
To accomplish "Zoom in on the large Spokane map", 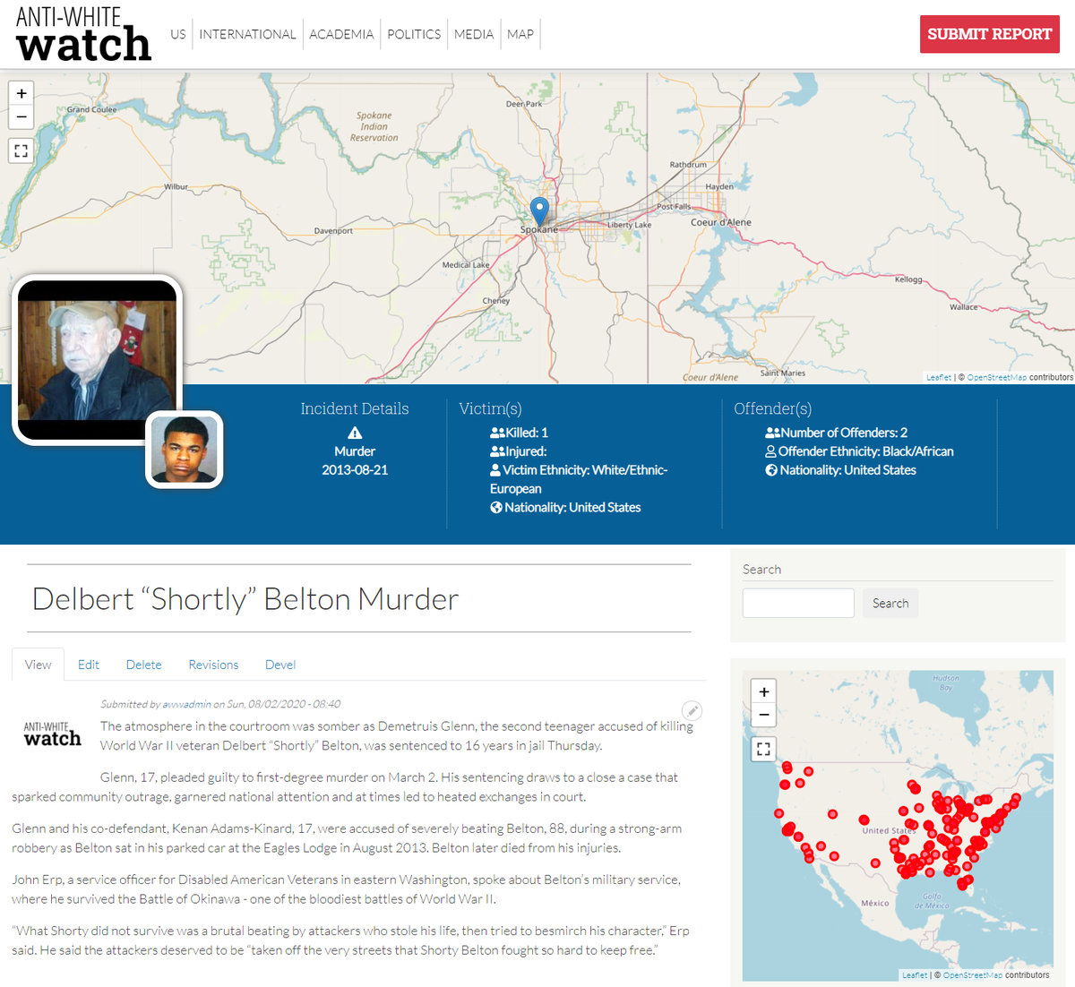I will (21, 93).
